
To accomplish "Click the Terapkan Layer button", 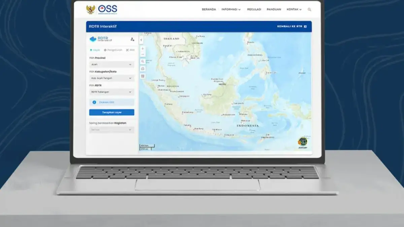I will coord(112,112).
